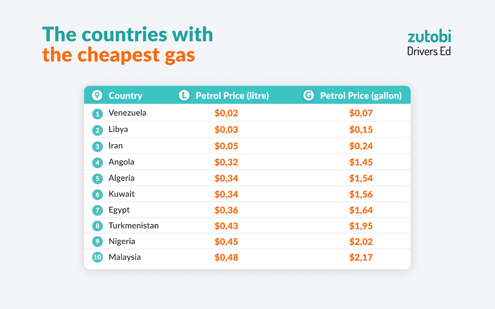Click Malaysia's litre price $0,48
Screen dimensions: 495x309
point(226,258)
